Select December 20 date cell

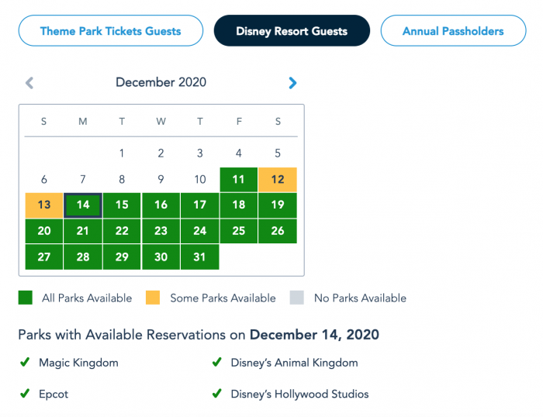pyautogui.click(x=44, y=231)
